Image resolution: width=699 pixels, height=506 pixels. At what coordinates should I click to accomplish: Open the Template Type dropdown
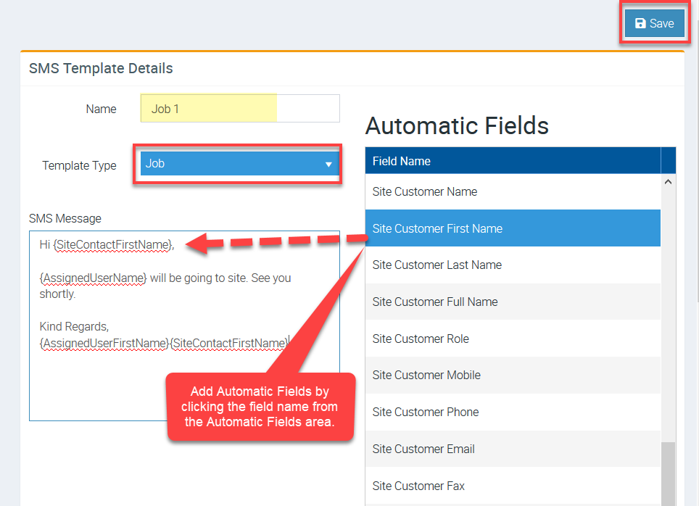231,164
